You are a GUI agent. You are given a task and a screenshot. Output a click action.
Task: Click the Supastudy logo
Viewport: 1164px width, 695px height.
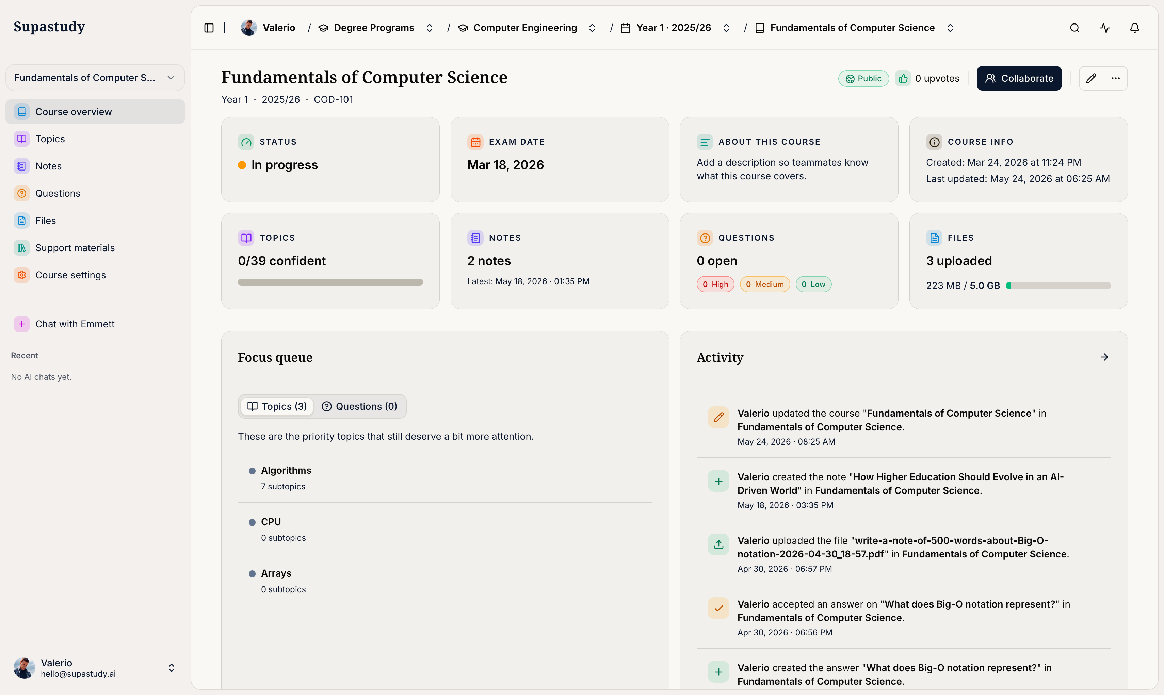49,27
